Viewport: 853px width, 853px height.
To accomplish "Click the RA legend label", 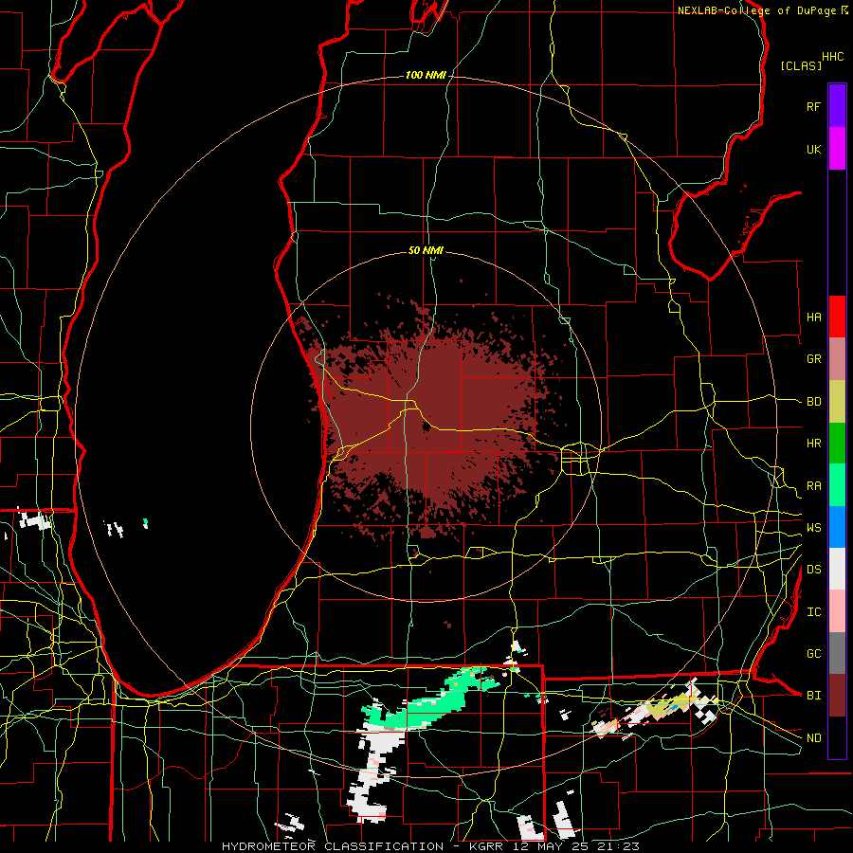I will coord(813,486).
